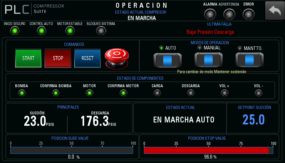
Task: Click the POSICION SLIDE VALVE heading
Action: pyautogui.click(x=70, y=138)
